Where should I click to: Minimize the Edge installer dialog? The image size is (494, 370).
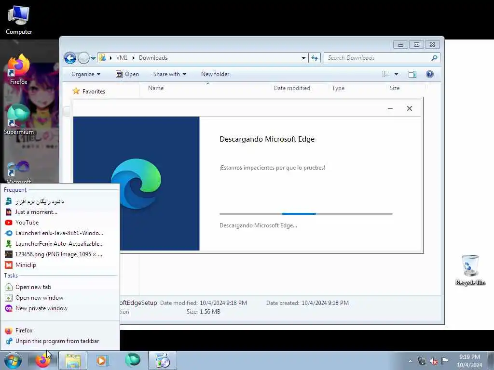390,108
